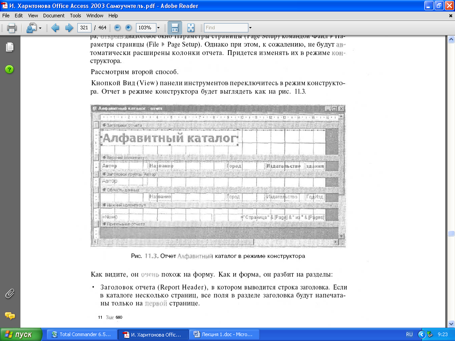
Task: Click the system clock showing 9:23
Action: point(443,334)
